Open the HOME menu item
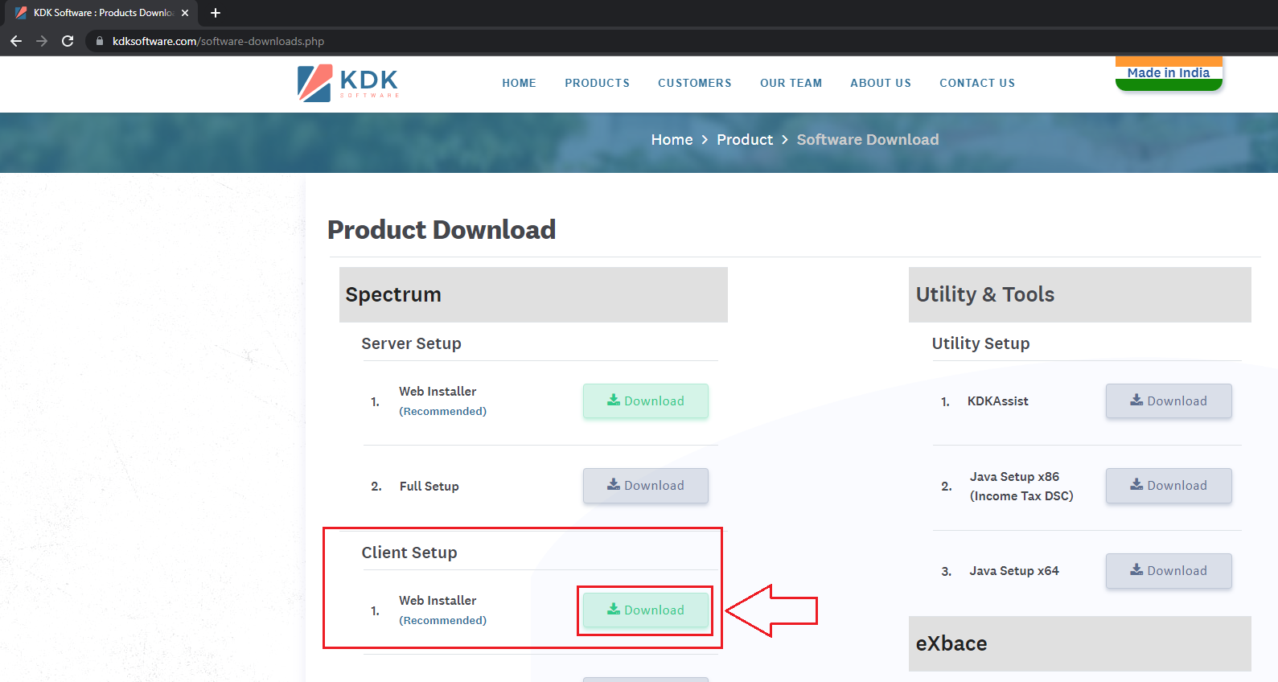 tap(519, 83)
